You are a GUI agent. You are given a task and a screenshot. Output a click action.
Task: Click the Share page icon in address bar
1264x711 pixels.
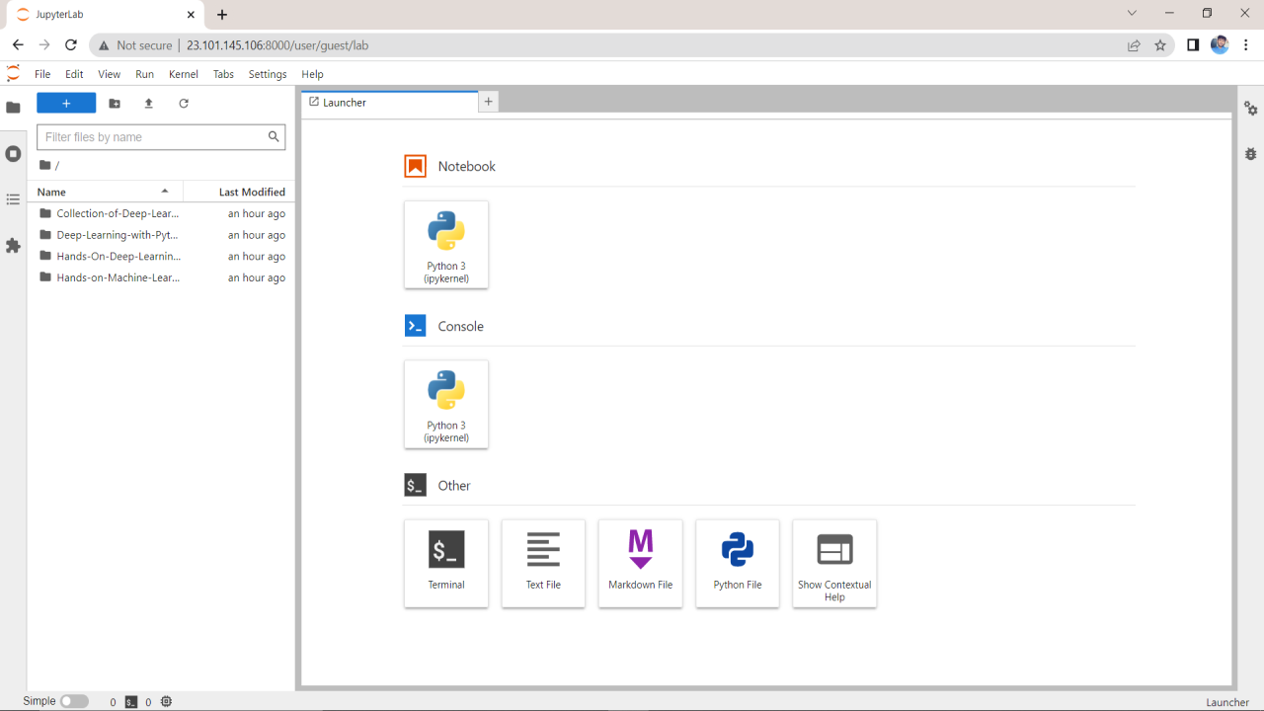coord(1134,45)
